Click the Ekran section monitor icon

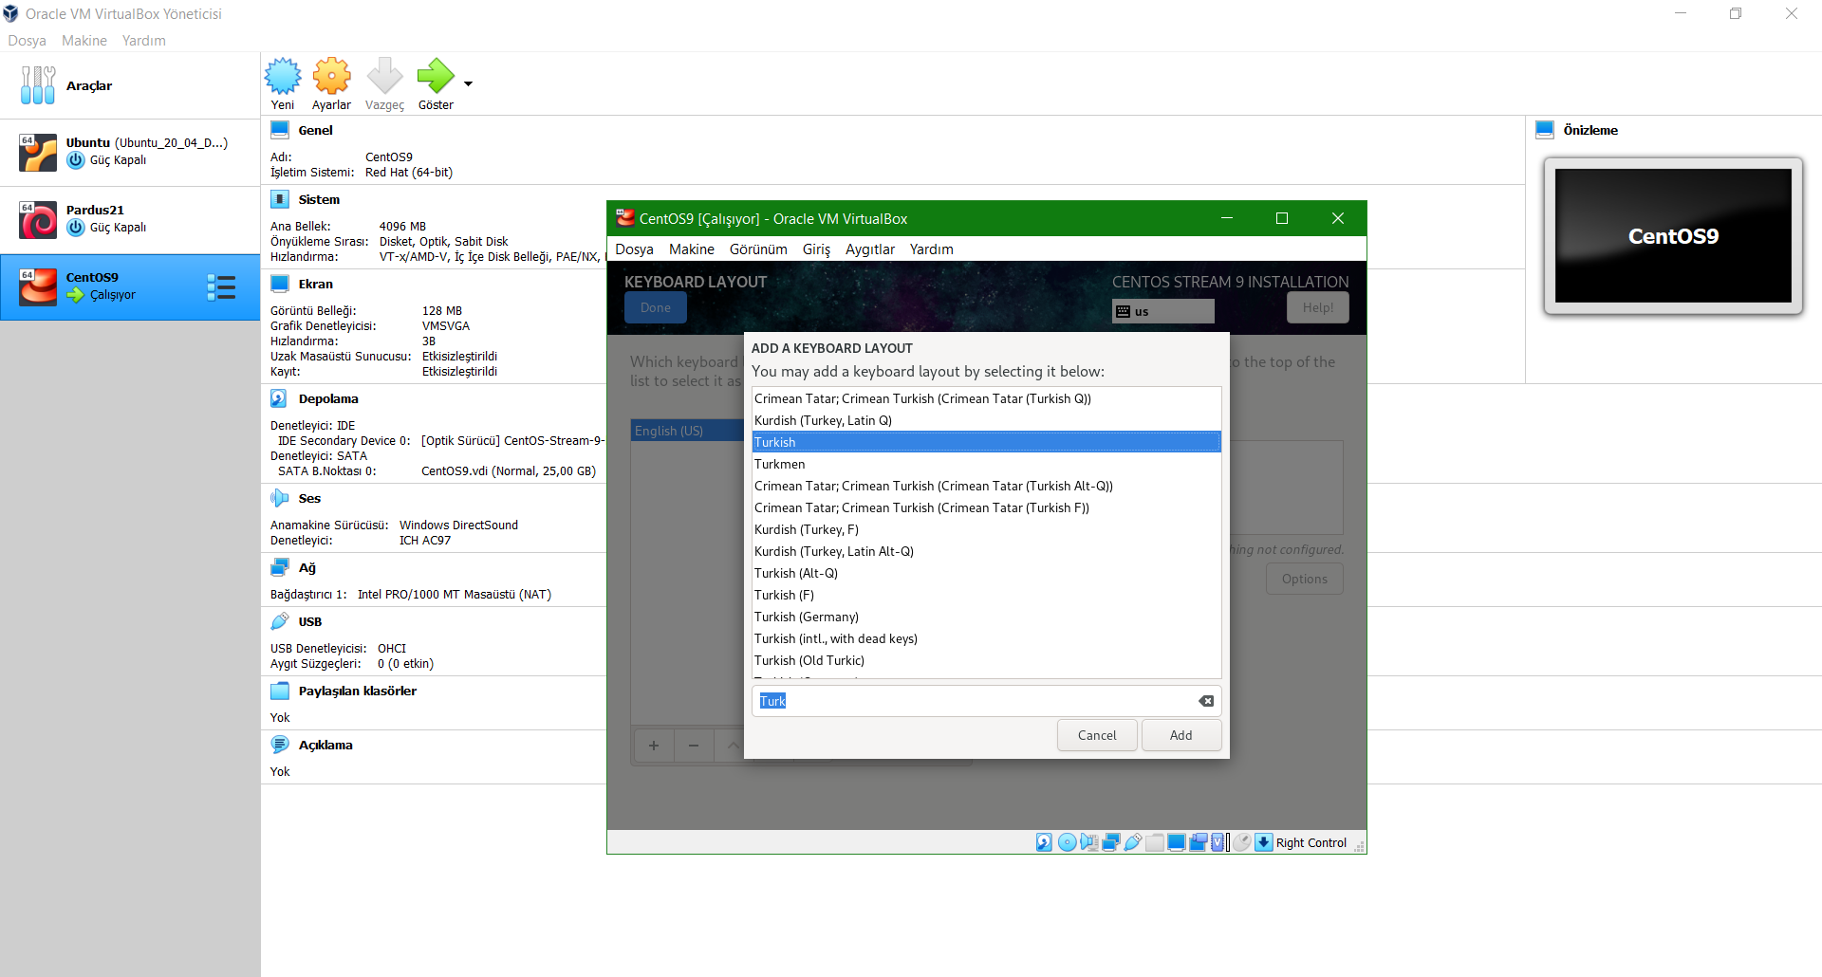[x=280, y=284]
